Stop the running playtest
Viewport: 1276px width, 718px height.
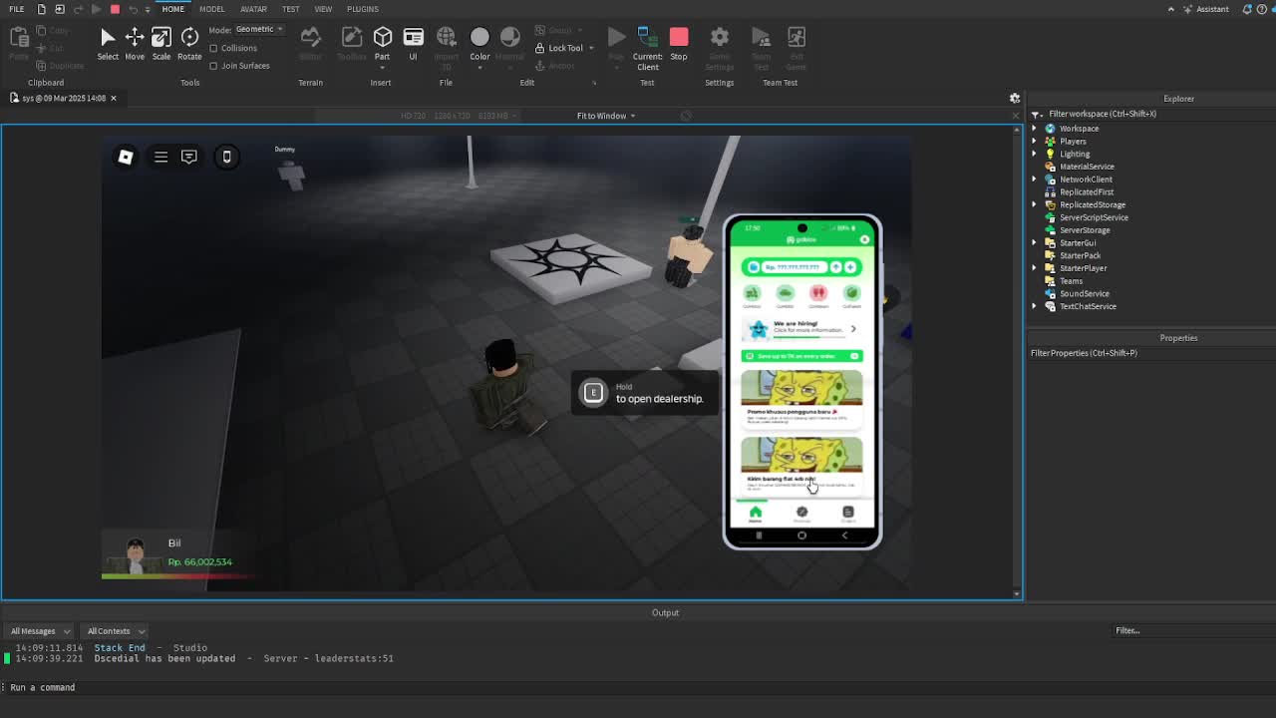coord(678,43)
